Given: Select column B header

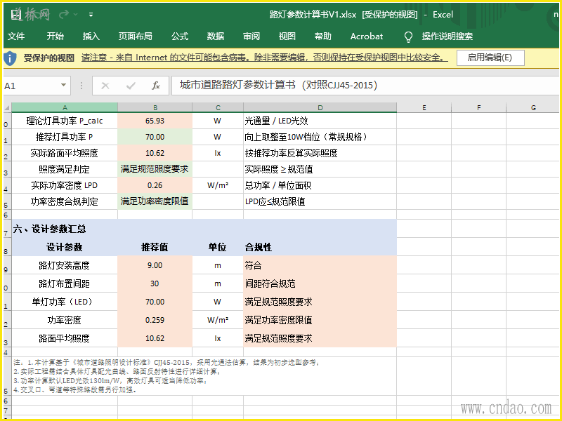Looking at the screenshot, I should point(155,107).
